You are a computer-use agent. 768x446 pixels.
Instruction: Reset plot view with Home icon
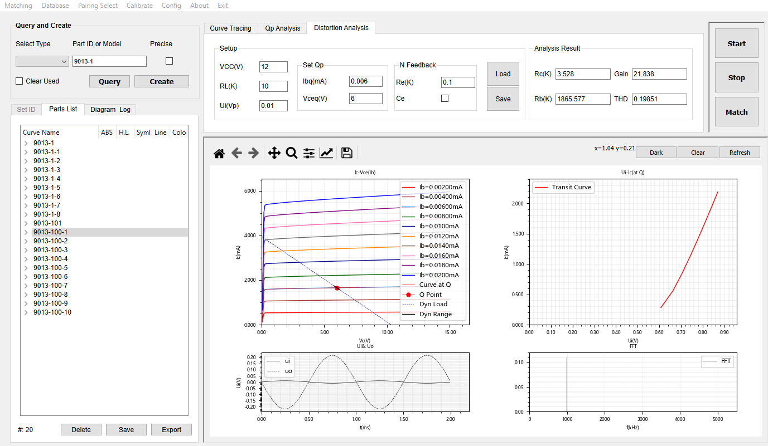[219, 153]
